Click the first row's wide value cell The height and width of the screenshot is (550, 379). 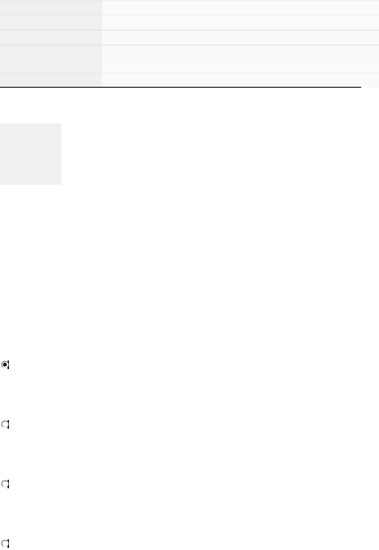pyautogui.click(x=240, y=8)
